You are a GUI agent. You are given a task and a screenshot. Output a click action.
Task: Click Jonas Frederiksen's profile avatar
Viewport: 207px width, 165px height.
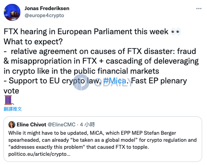[x=12, y=12]
